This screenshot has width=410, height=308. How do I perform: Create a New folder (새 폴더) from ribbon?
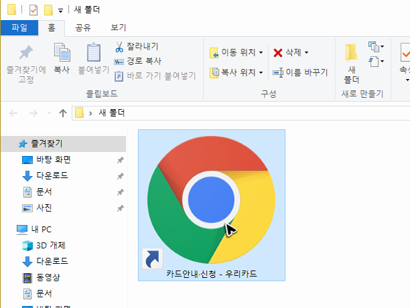[351, 63]
